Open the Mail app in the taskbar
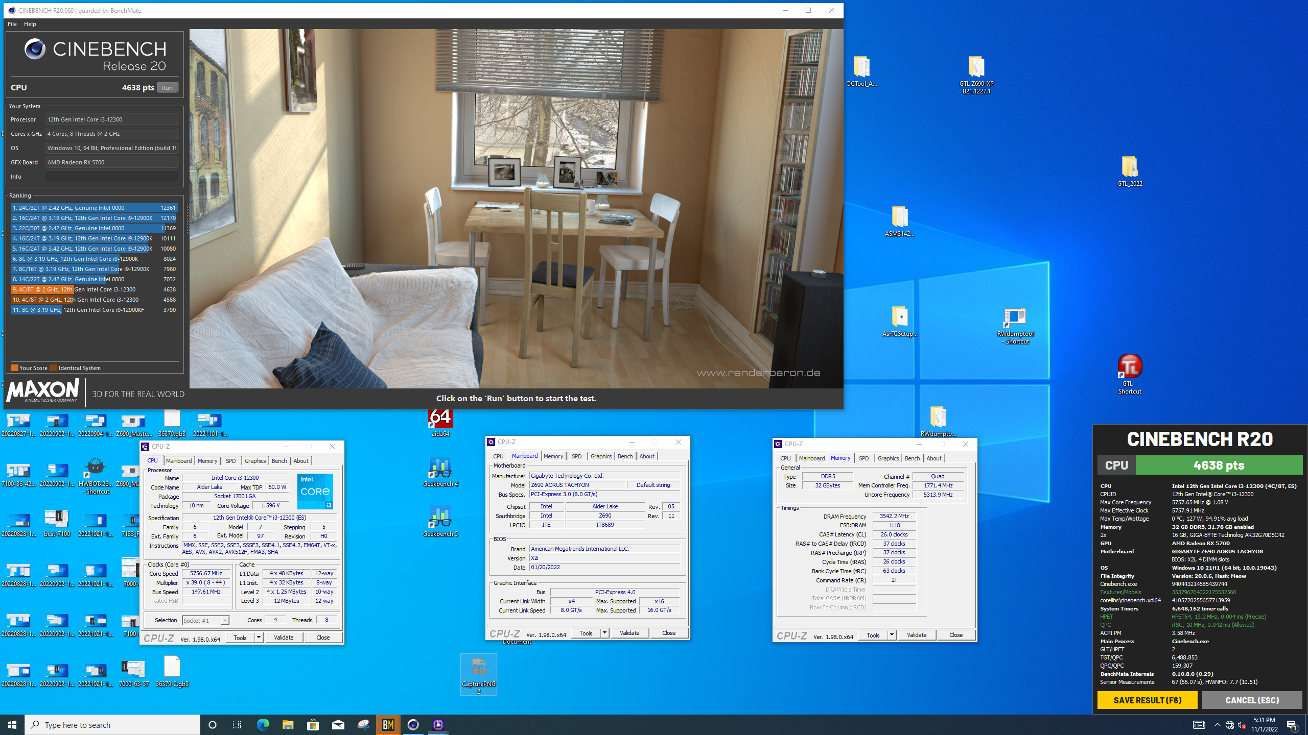The height and width of the screenshot is (735, 1308). point(338,724)
